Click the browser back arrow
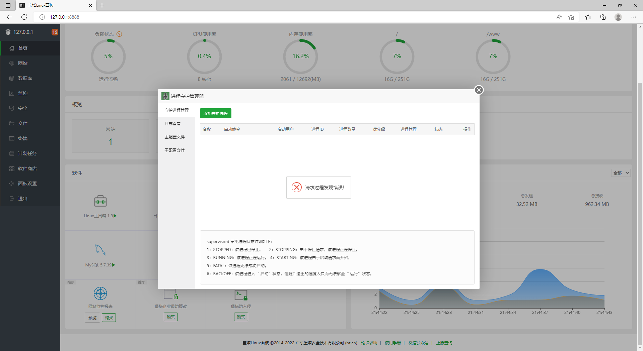This screenshot has height=351, width=643. point(9,17)
